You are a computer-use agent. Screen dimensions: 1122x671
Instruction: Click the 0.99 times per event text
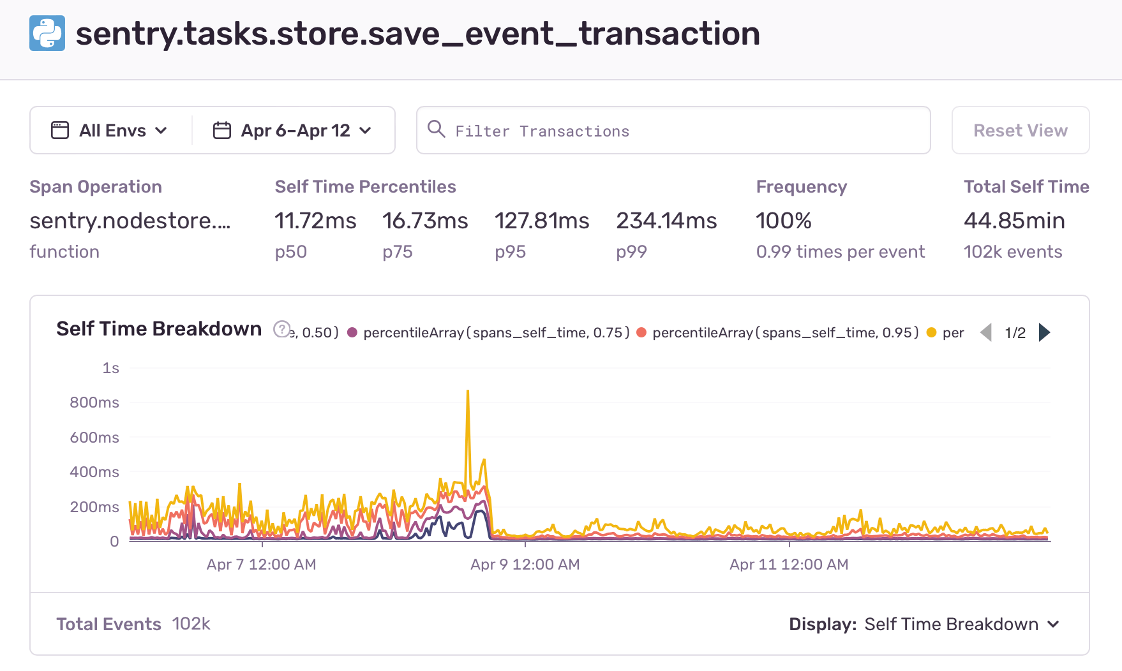[841, 252]
